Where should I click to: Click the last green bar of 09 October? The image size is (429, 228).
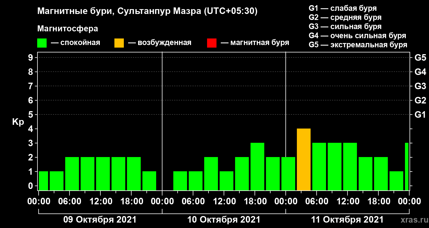149,181
